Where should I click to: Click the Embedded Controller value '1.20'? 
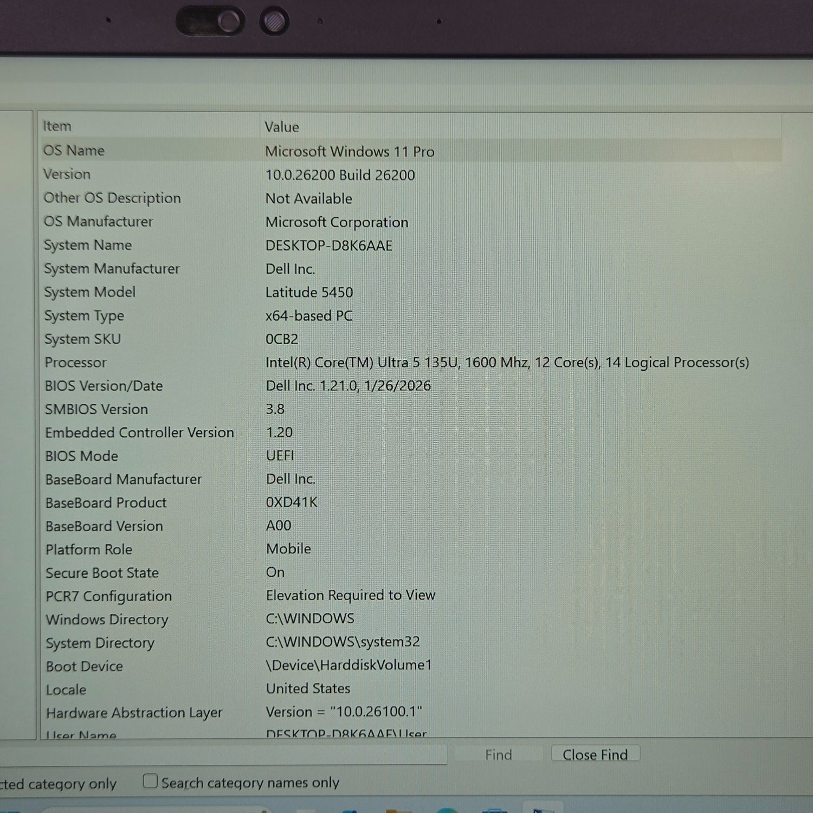pos(279,432)
